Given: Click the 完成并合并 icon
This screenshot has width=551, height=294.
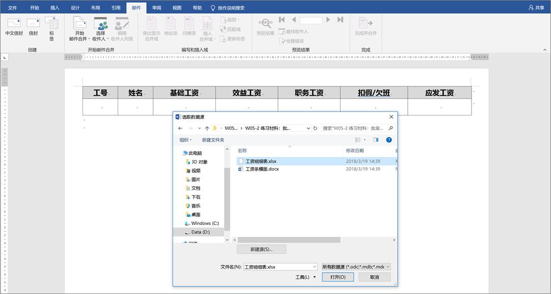Looking at the screenshot, I should (366, 25).
